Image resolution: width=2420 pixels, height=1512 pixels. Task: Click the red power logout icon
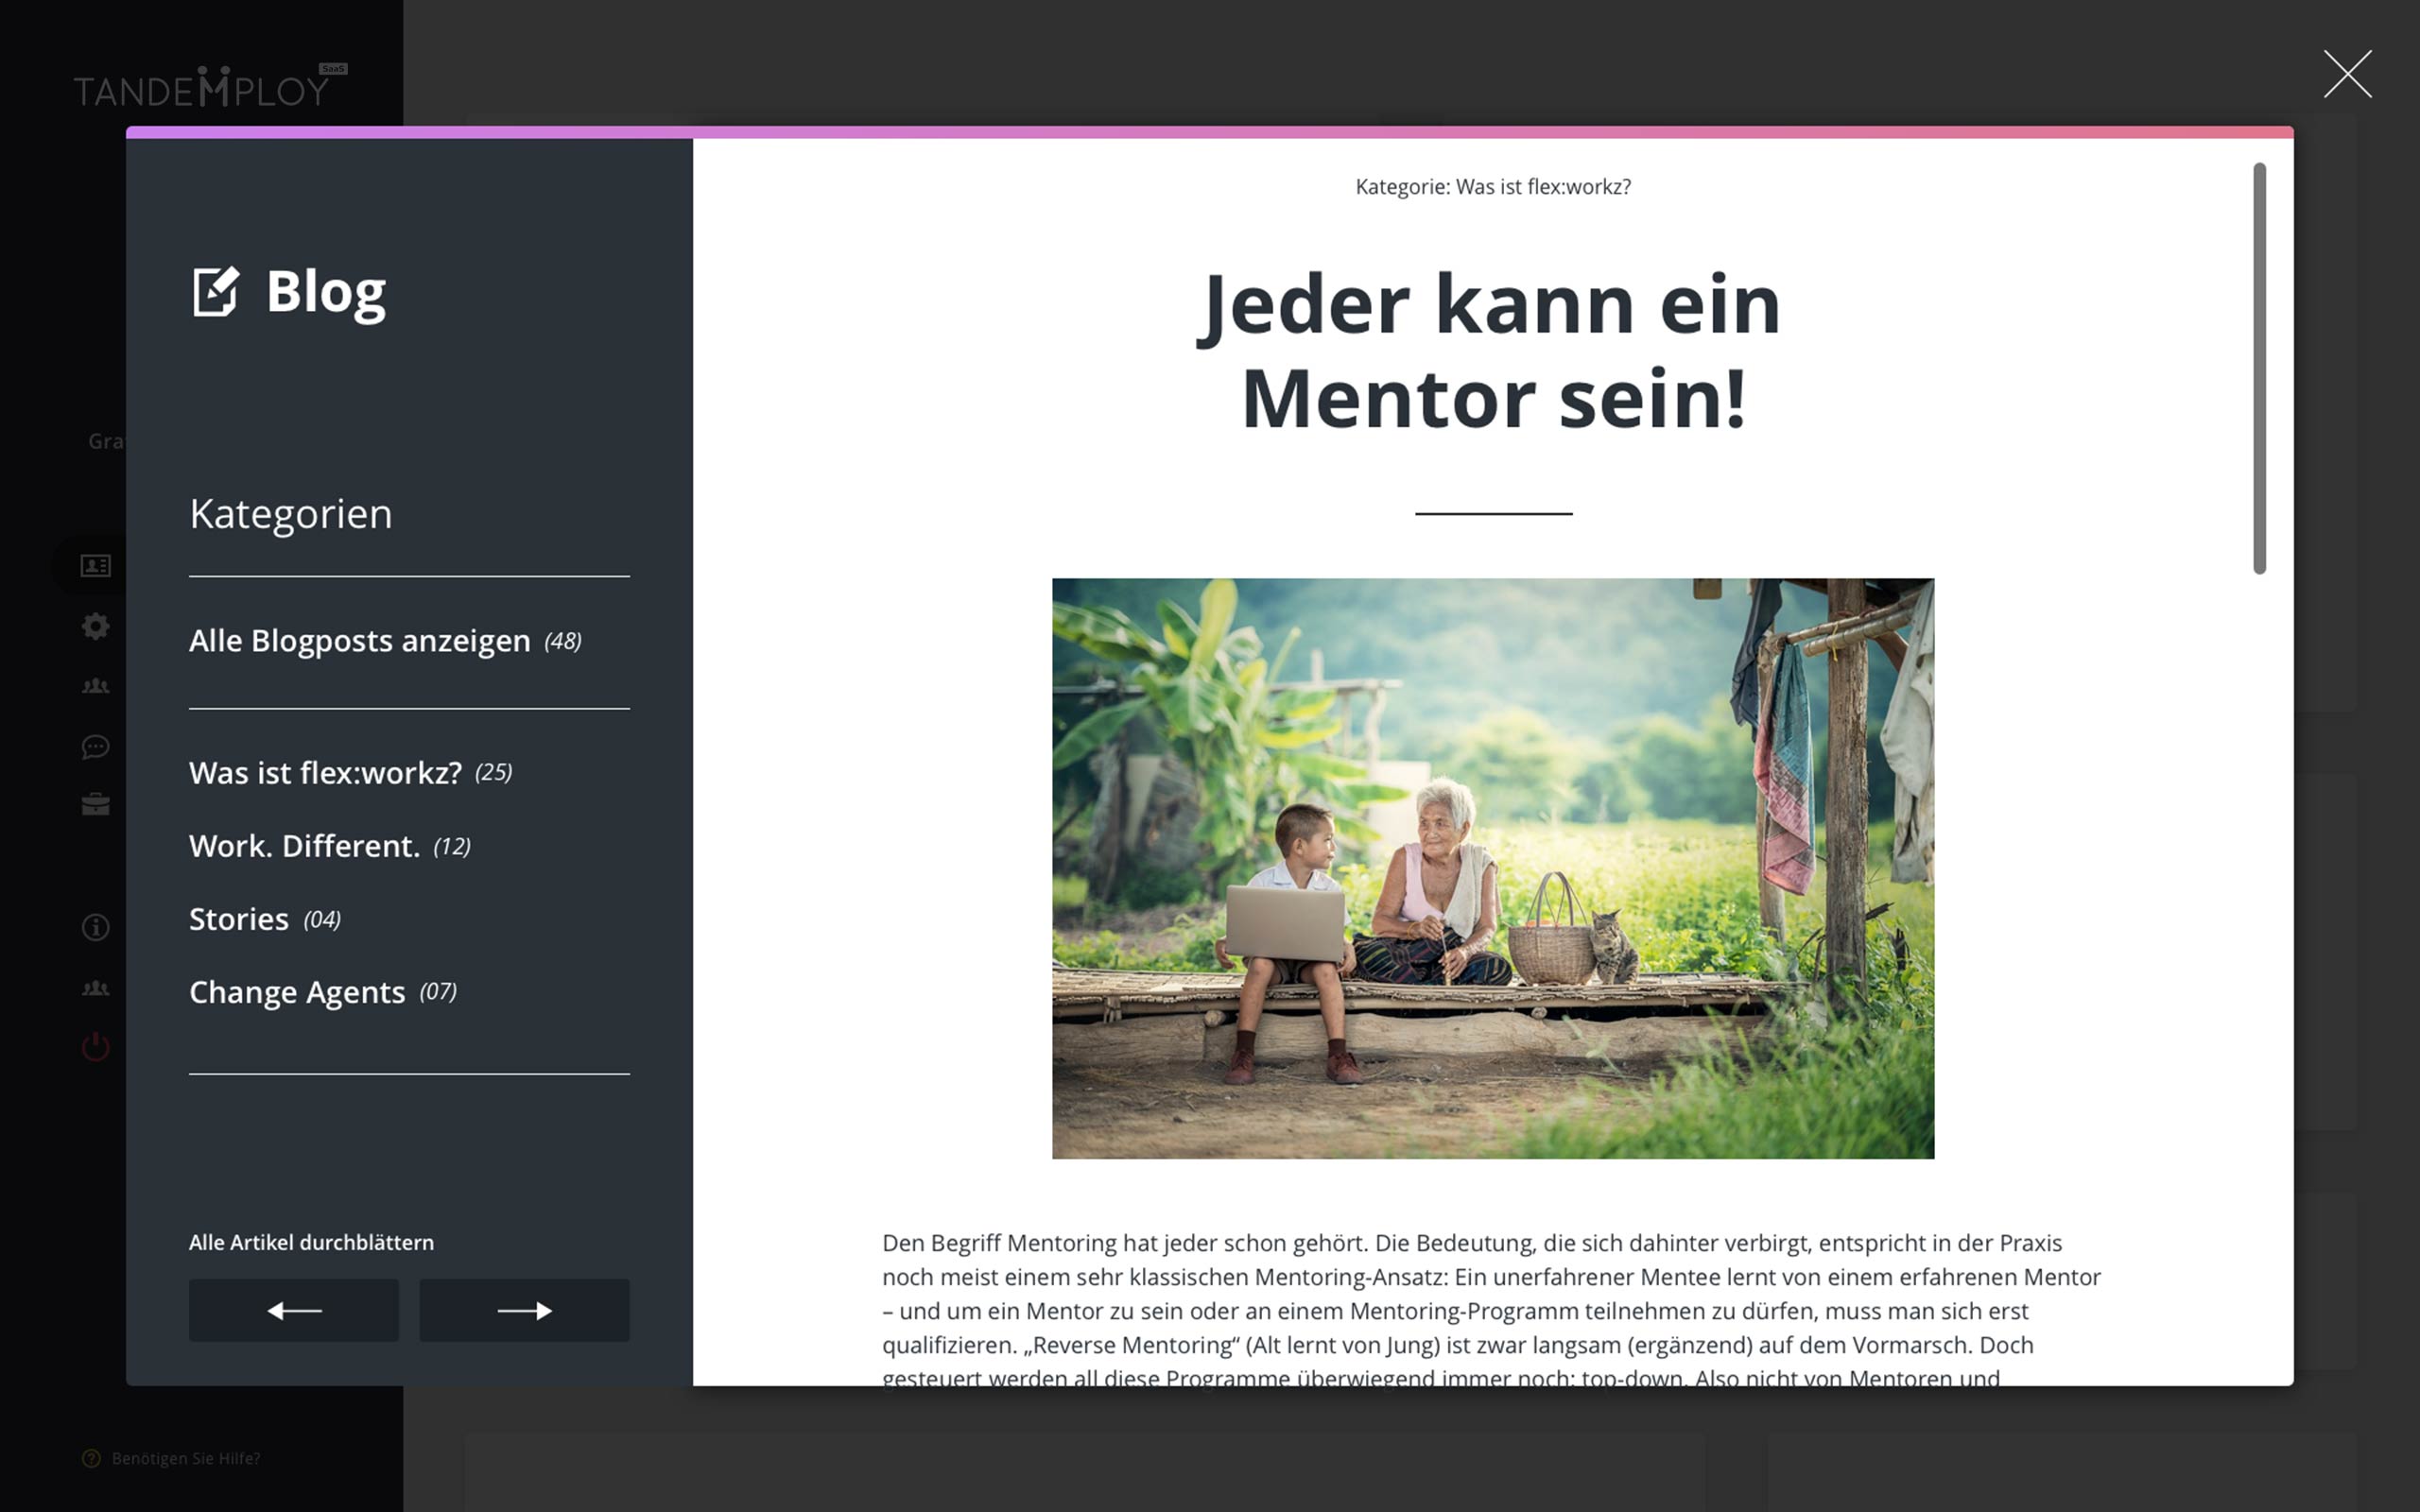pyautogui.click(x=96, y=1047)
